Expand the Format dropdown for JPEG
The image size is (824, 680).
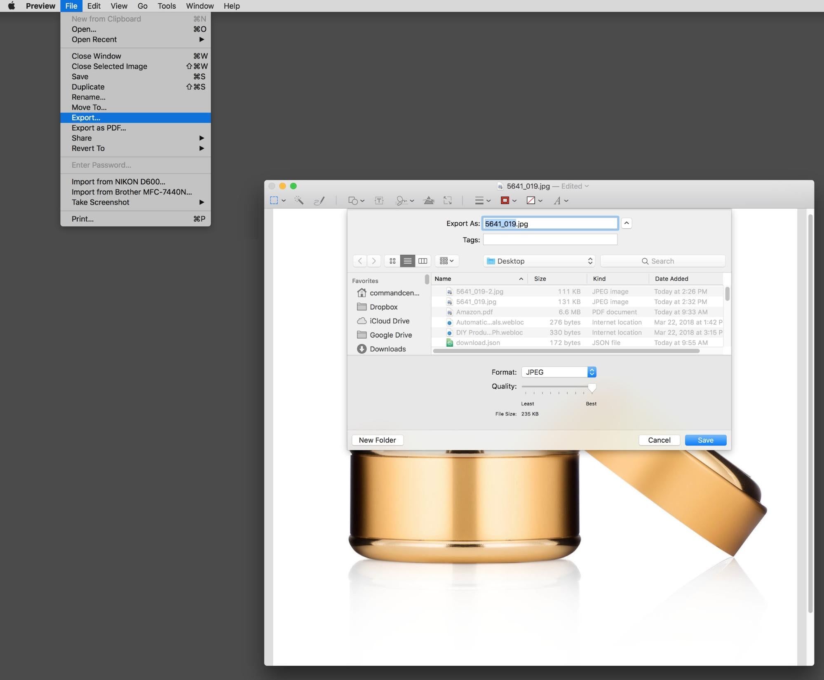coord(591,371)
